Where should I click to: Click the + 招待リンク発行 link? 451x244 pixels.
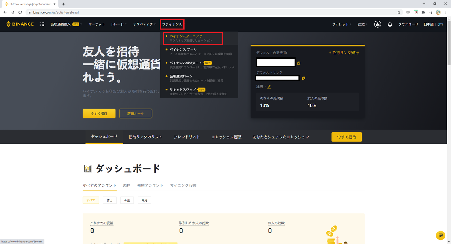tap(344, 53)
